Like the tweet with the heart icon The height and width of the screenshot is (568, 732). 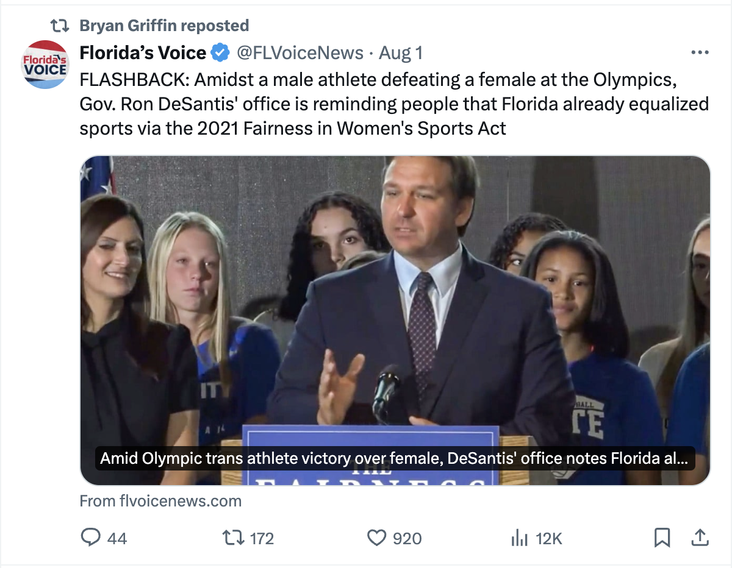[x=377, y=538]
